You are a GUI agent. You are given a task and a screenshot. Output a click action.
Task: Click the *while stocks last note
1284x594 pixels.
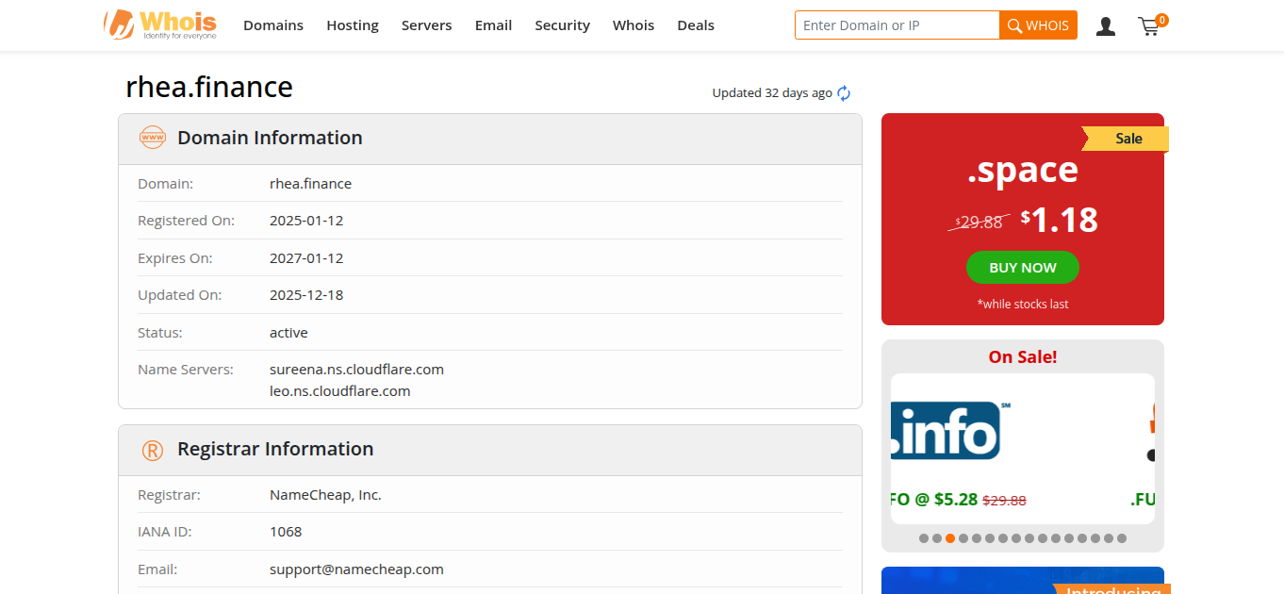click(x=1023, y=305)
